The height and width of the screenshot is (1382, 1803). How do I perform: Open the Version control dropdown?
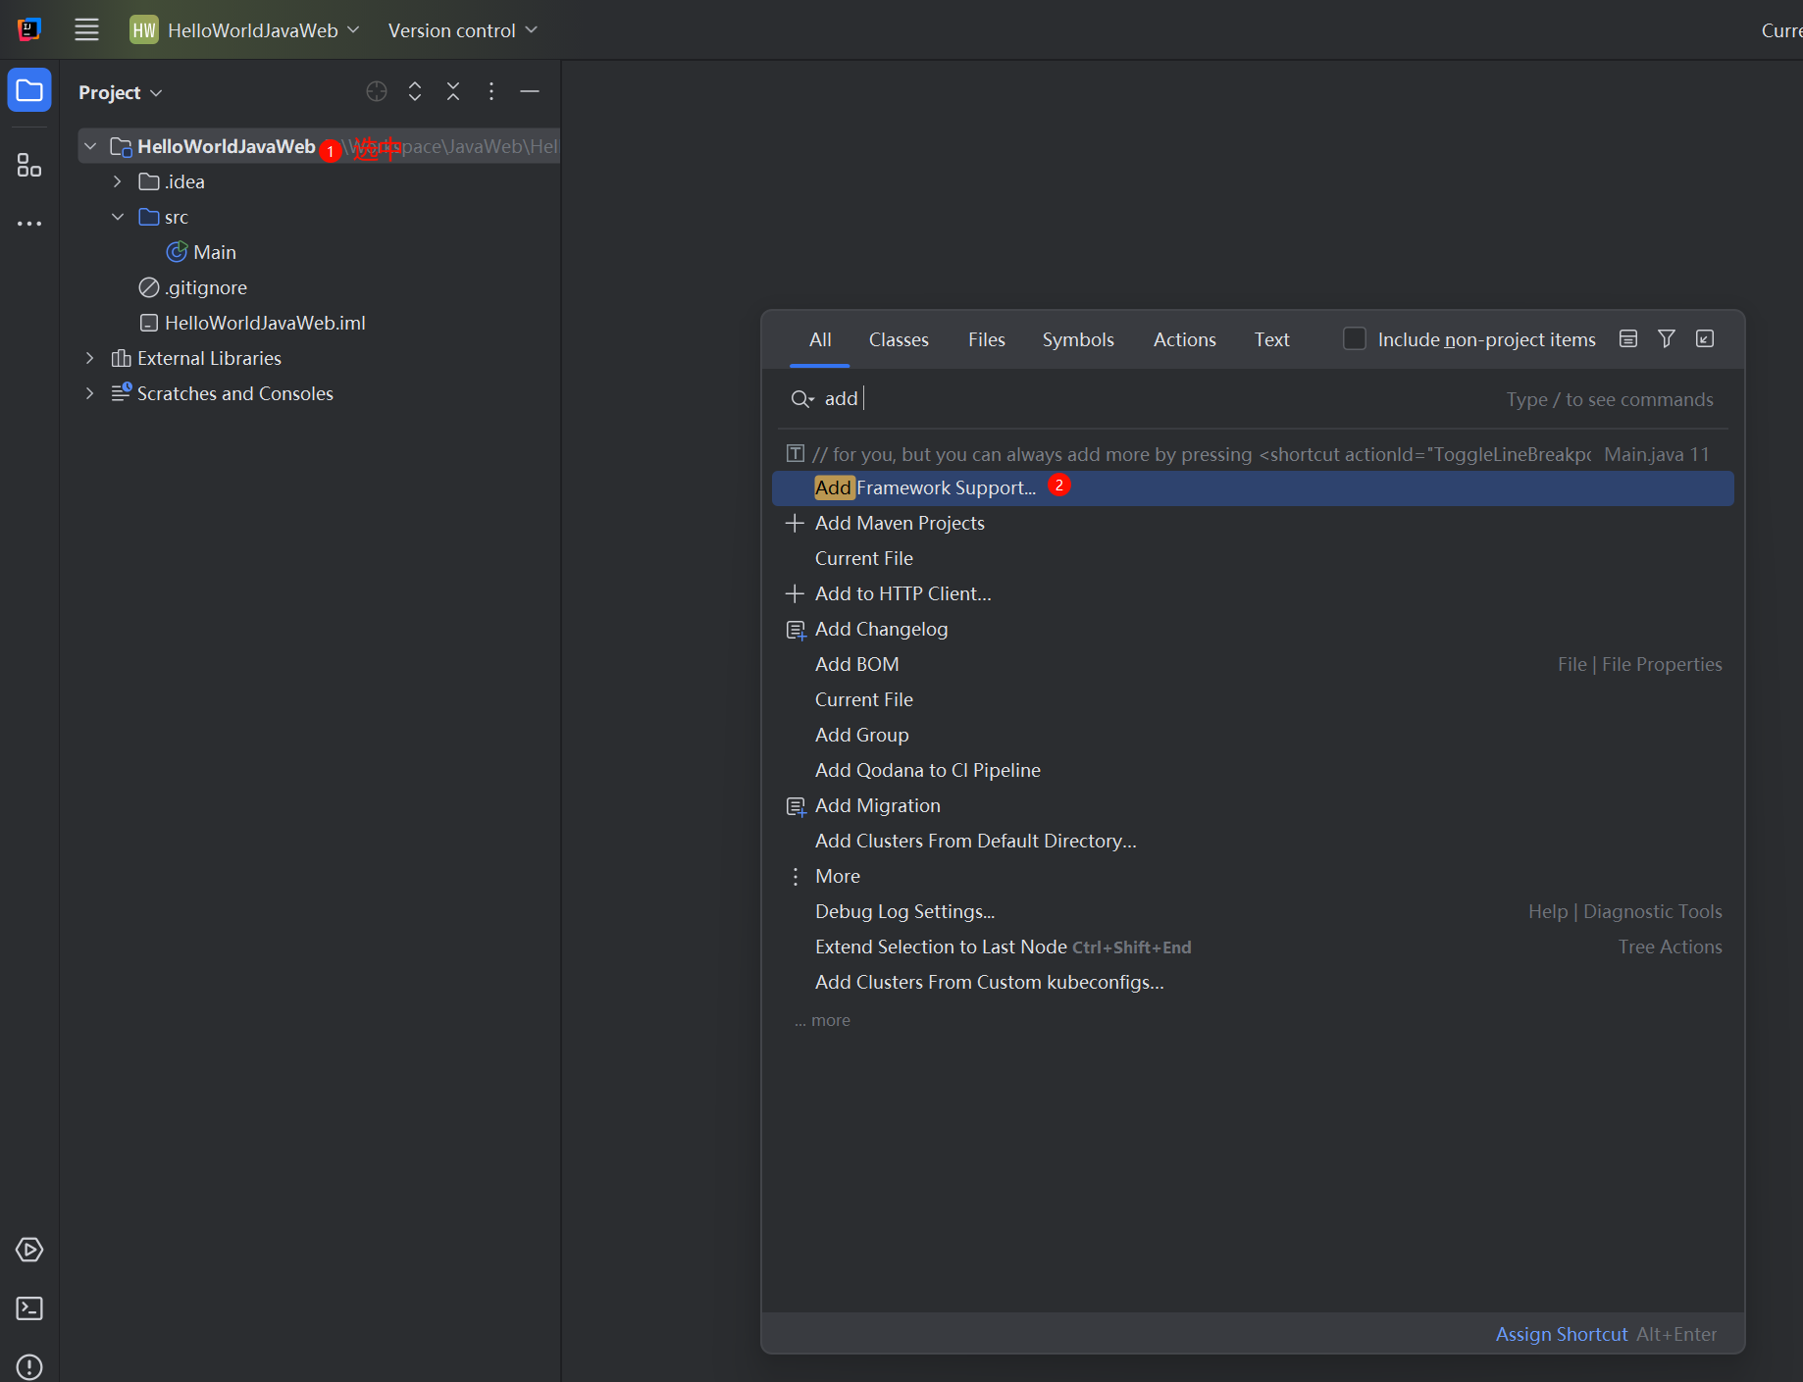pos(463,29)
